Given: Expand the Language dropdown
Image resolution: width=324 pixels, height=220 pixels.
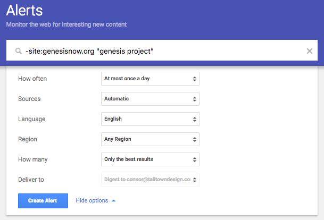Looking at the screenshot, I should tap(150, 119).
